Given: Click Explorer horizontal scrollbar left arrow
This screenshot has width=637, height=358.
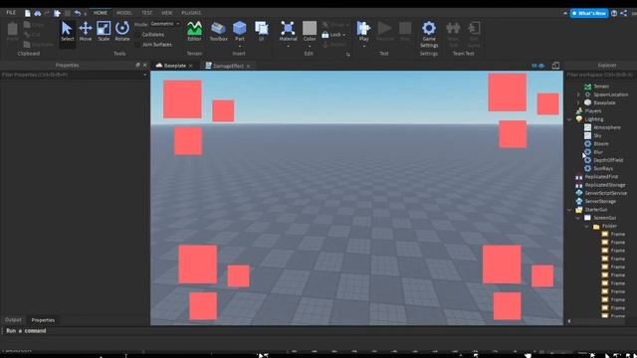Looking at the screenshot, I should pos(568,321).
